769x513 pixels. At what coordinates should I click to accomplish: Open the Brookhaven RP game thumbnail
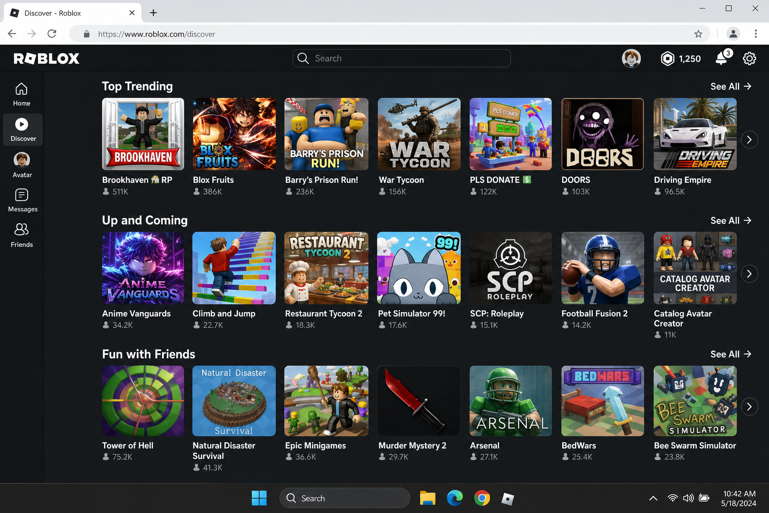(x=143, y=134)
